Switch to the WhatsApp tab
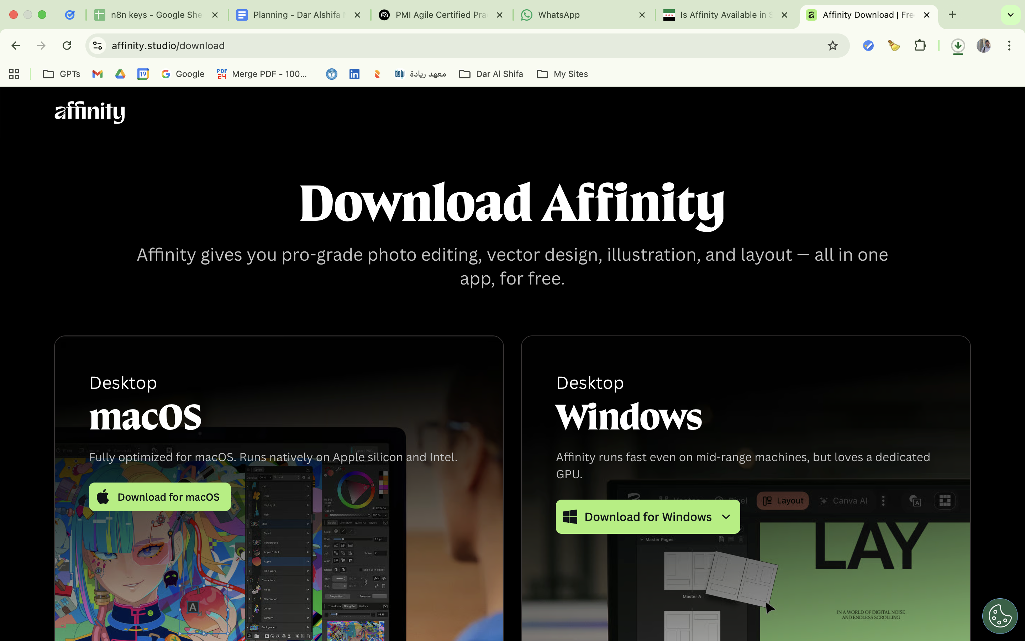The width and height of the screenshot is (1025, 641). [559, 15]
